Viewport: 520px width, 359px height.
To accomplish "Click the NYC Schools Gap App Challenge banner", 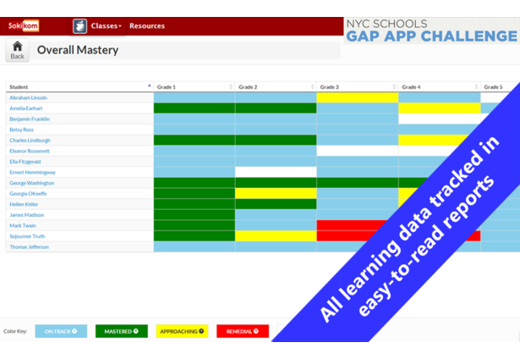I will click(431, 30).
